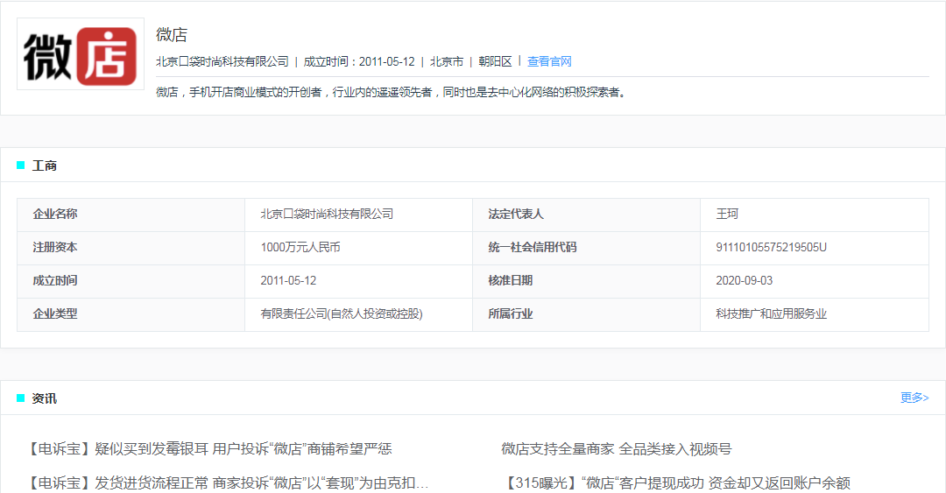Open the 更多> link in 资讯 section
Screen dimensions: 946x493
[914, 398]
